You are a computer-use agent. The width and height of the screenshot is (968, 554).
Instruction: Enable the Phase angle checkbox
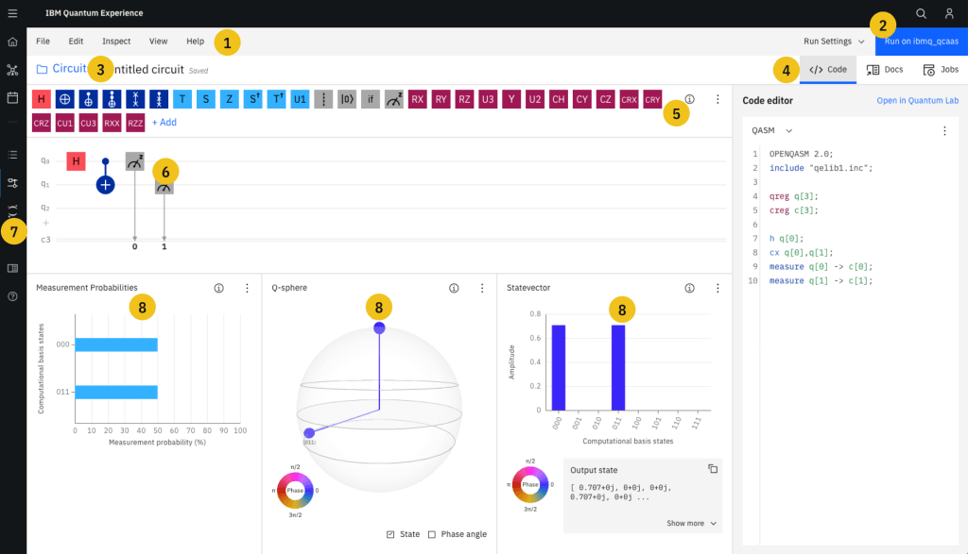click(433, 533)
